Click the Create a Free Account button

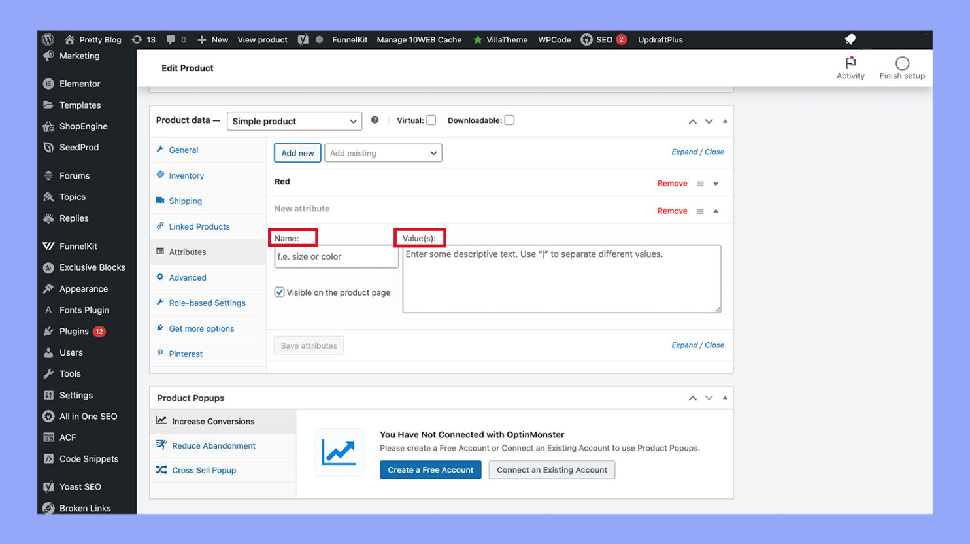click(430, 469)
